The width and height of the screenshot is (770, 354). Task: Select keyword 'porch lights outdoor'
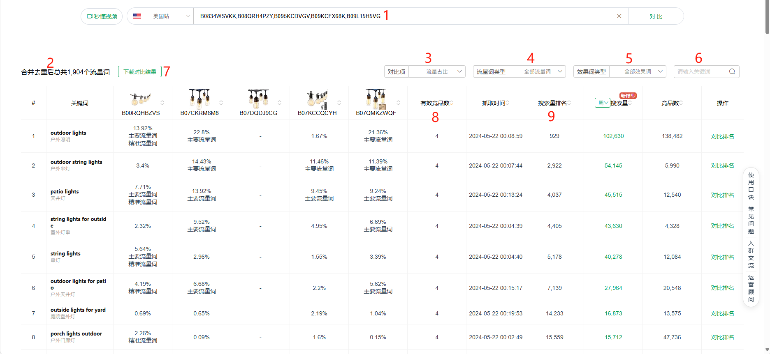pyautogui.click(x=76, y=333)
